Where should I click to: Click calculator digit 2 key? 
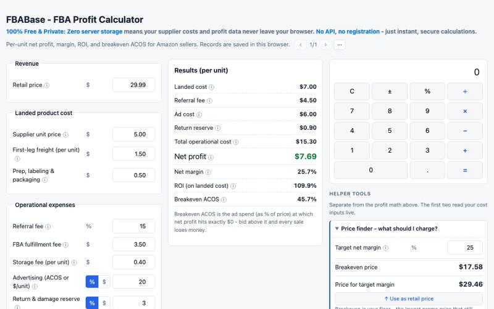pos(390,150)
